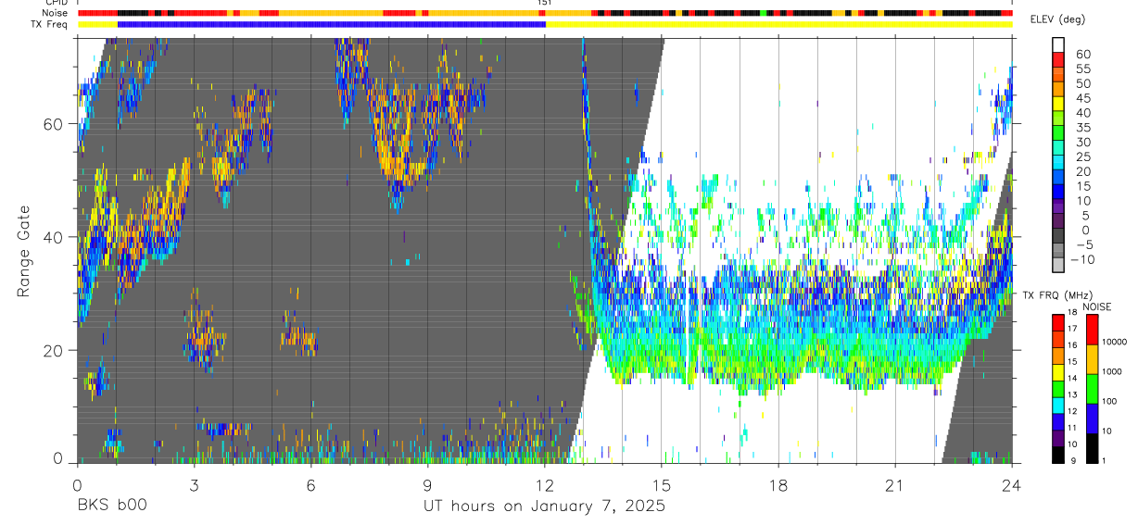Click x-axis tick label '9'

point(427,484)
